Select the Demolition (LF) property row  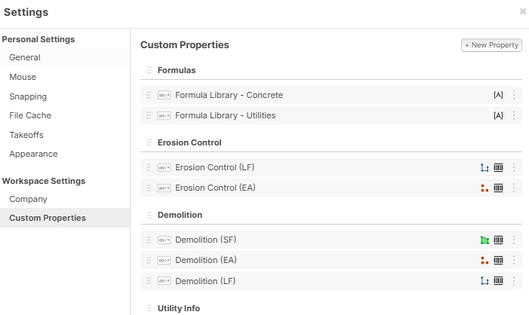click(302, 281)
